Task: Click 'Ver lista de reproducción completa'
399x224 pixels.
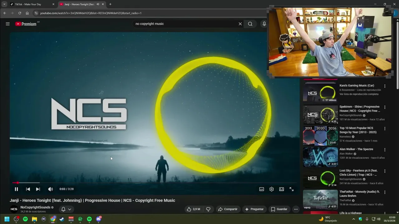Action: 359,94
